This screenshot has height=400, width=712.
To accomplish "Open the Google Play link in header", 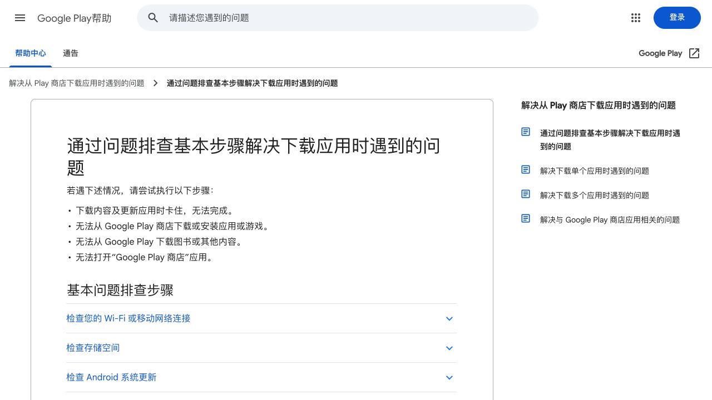I will point(660,53).
